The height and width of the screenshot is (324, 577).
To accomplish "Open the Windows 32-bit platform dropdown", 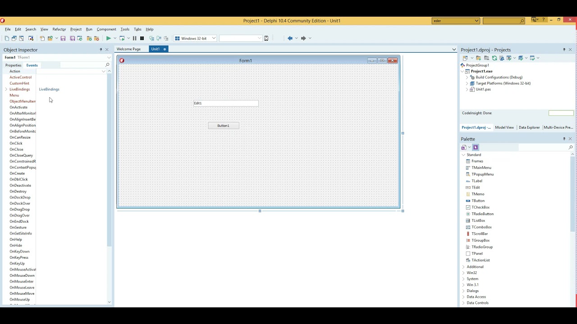I will [x=214, y=38].
